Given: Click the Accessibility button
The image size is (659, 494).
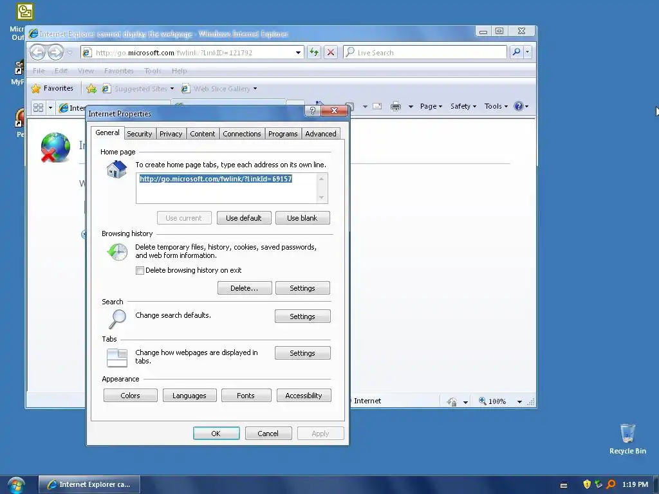Looking at the screenshot, I should pyautogui.click(x=304, y=396).
